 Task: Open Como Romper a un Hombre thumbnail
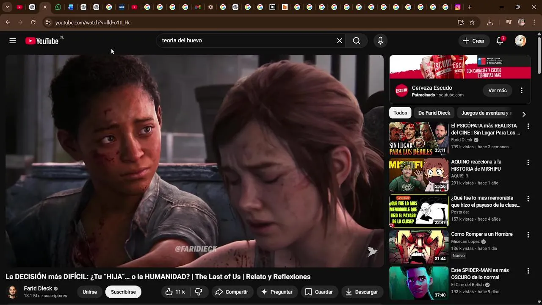pyautogui.click(x=419, y=247)
